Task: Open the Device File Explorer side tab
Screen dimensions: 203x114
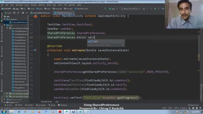Action: 201,92
